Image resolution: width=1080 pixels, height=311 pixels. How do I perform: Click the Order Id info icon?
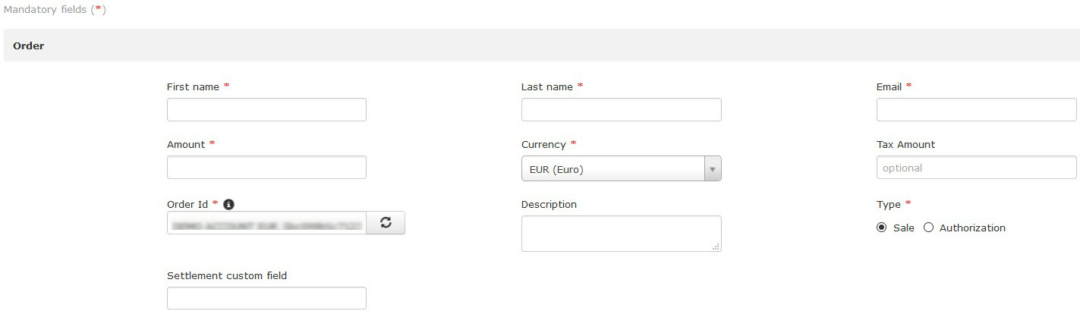click(x=228, y=205)
